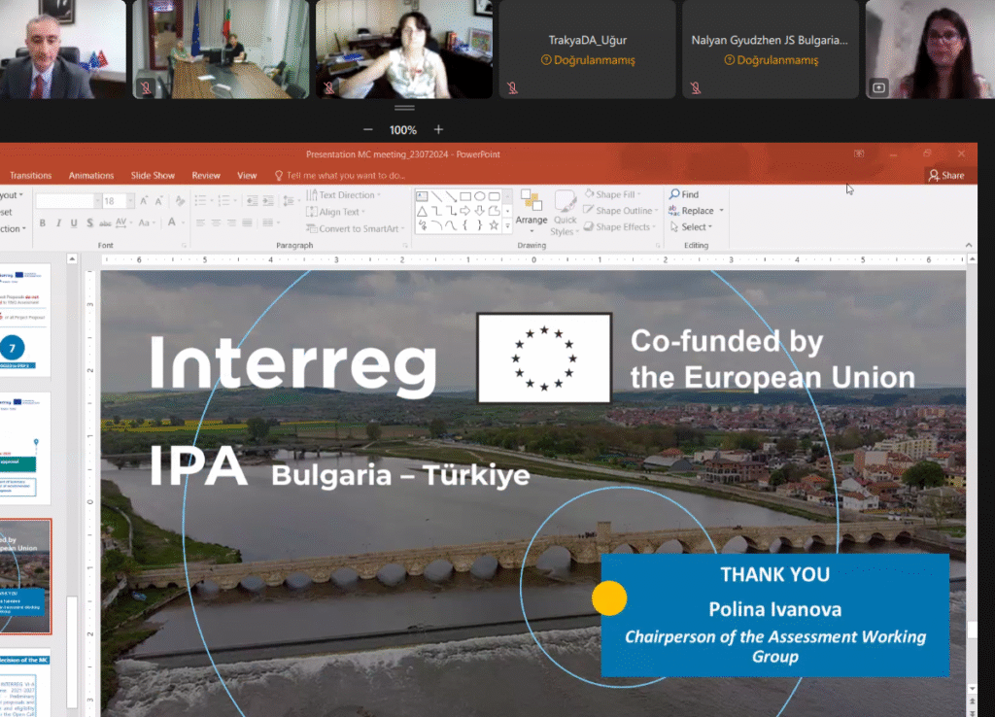This screenshot has height=717, width=995.
Task: Open the Slide Show tab
Action: click(x=153, y=176)
